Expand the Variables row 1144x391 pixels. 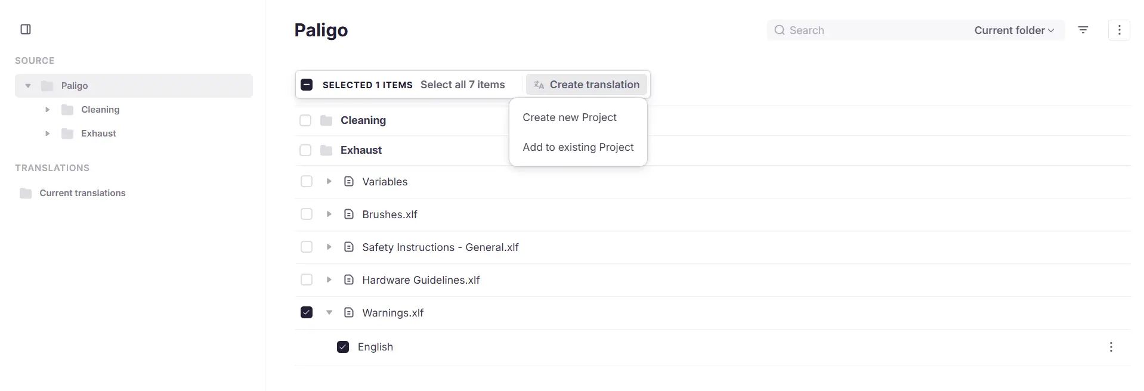(x=329, y=181)
